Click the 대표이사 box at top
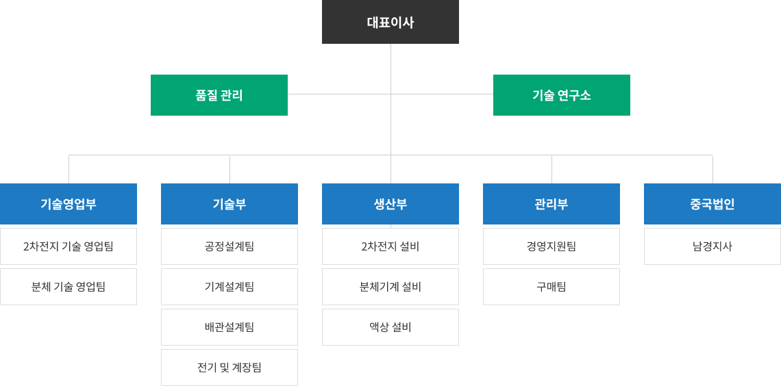Image resolution: width=781 pixels, height=386 pixels. point(390,22)
